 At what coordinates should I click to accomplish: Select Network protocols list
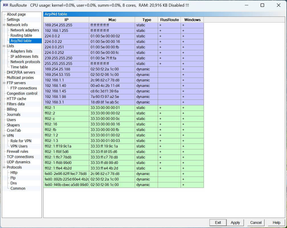[x=25, y=62]
